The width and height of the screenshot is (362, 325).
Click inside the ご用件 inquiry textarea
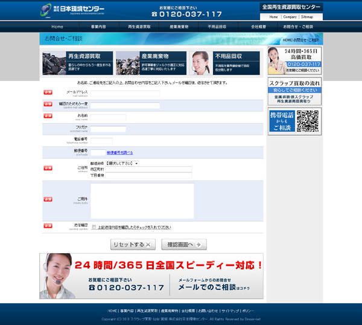142,201
